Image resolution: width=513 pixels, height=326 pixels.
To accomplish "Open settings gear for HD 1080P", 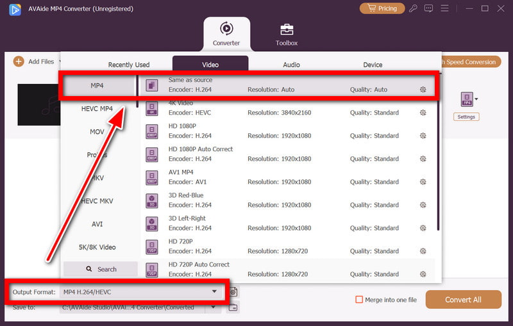I will (423, 136).
